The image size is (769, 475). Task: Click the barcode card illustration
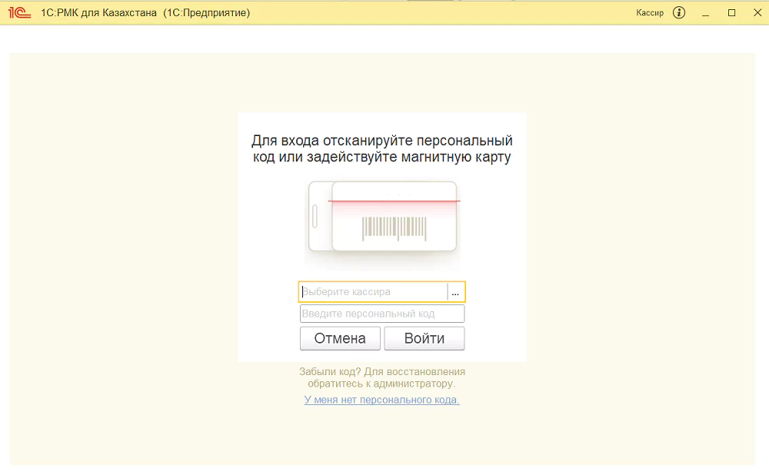[x=382, y=218]
